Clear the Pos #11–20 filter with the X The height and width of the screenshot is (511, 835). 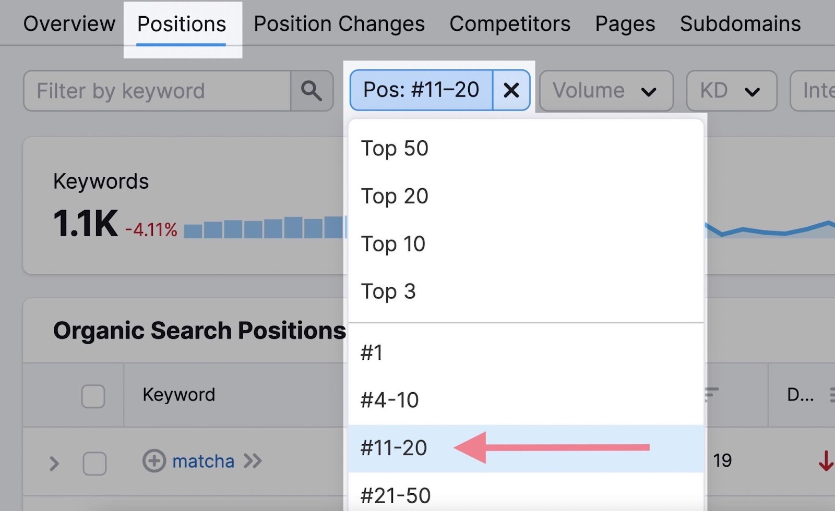511,90
